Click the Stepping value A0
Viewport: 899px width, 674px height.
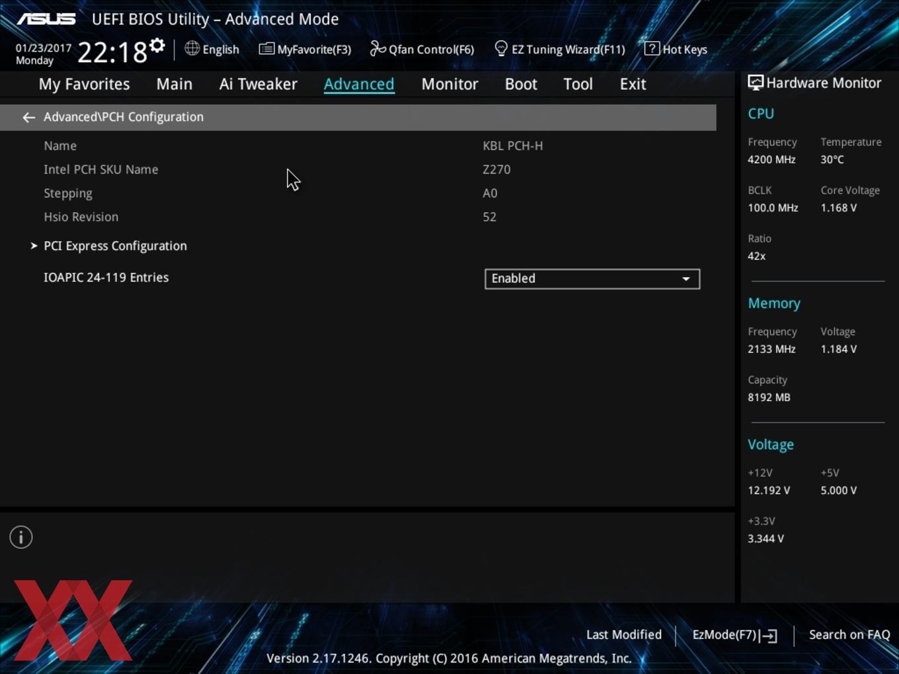coord(490,194)
